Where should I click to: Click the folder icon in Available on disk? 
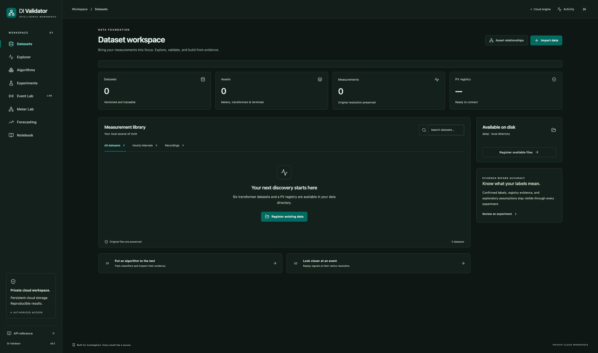click(553, 130)
